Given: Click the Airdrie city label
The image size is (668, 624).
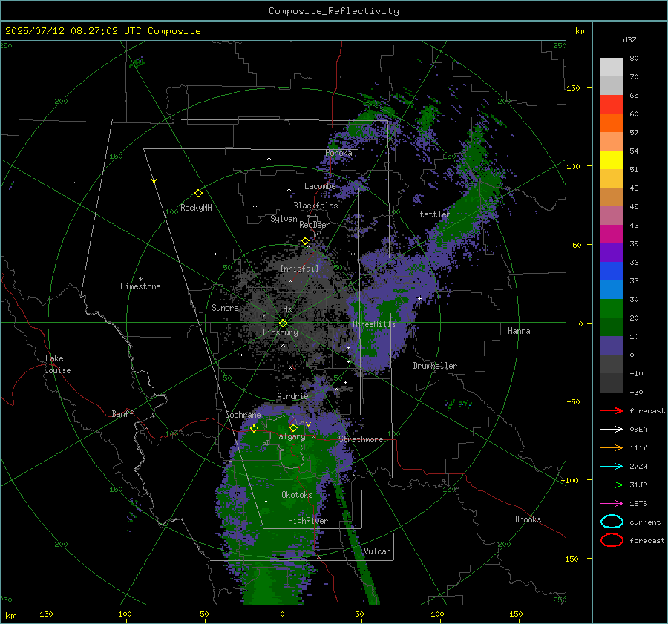Looking at the screenshot, I should pyautogui.click(x=292, y=396).
